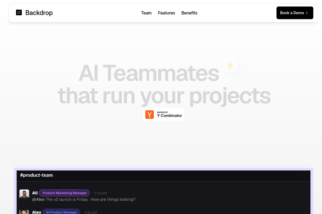Click the AI Product Manager role badge

tap(61, 211)
